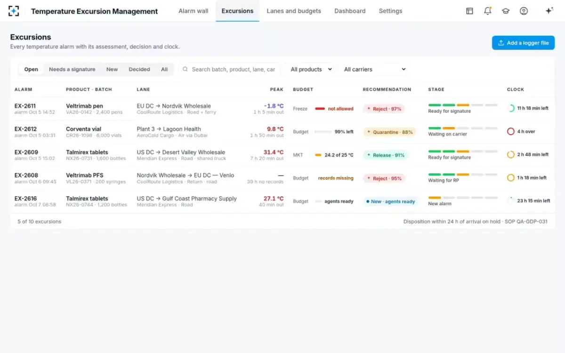The height and width of the screenshot is (353, 565).
Task: Click the PEAK column header
Action: pos(277,89)
